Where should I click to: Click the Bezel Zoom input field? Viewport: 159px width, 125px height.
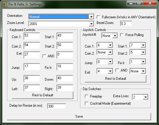coord(126,23)
